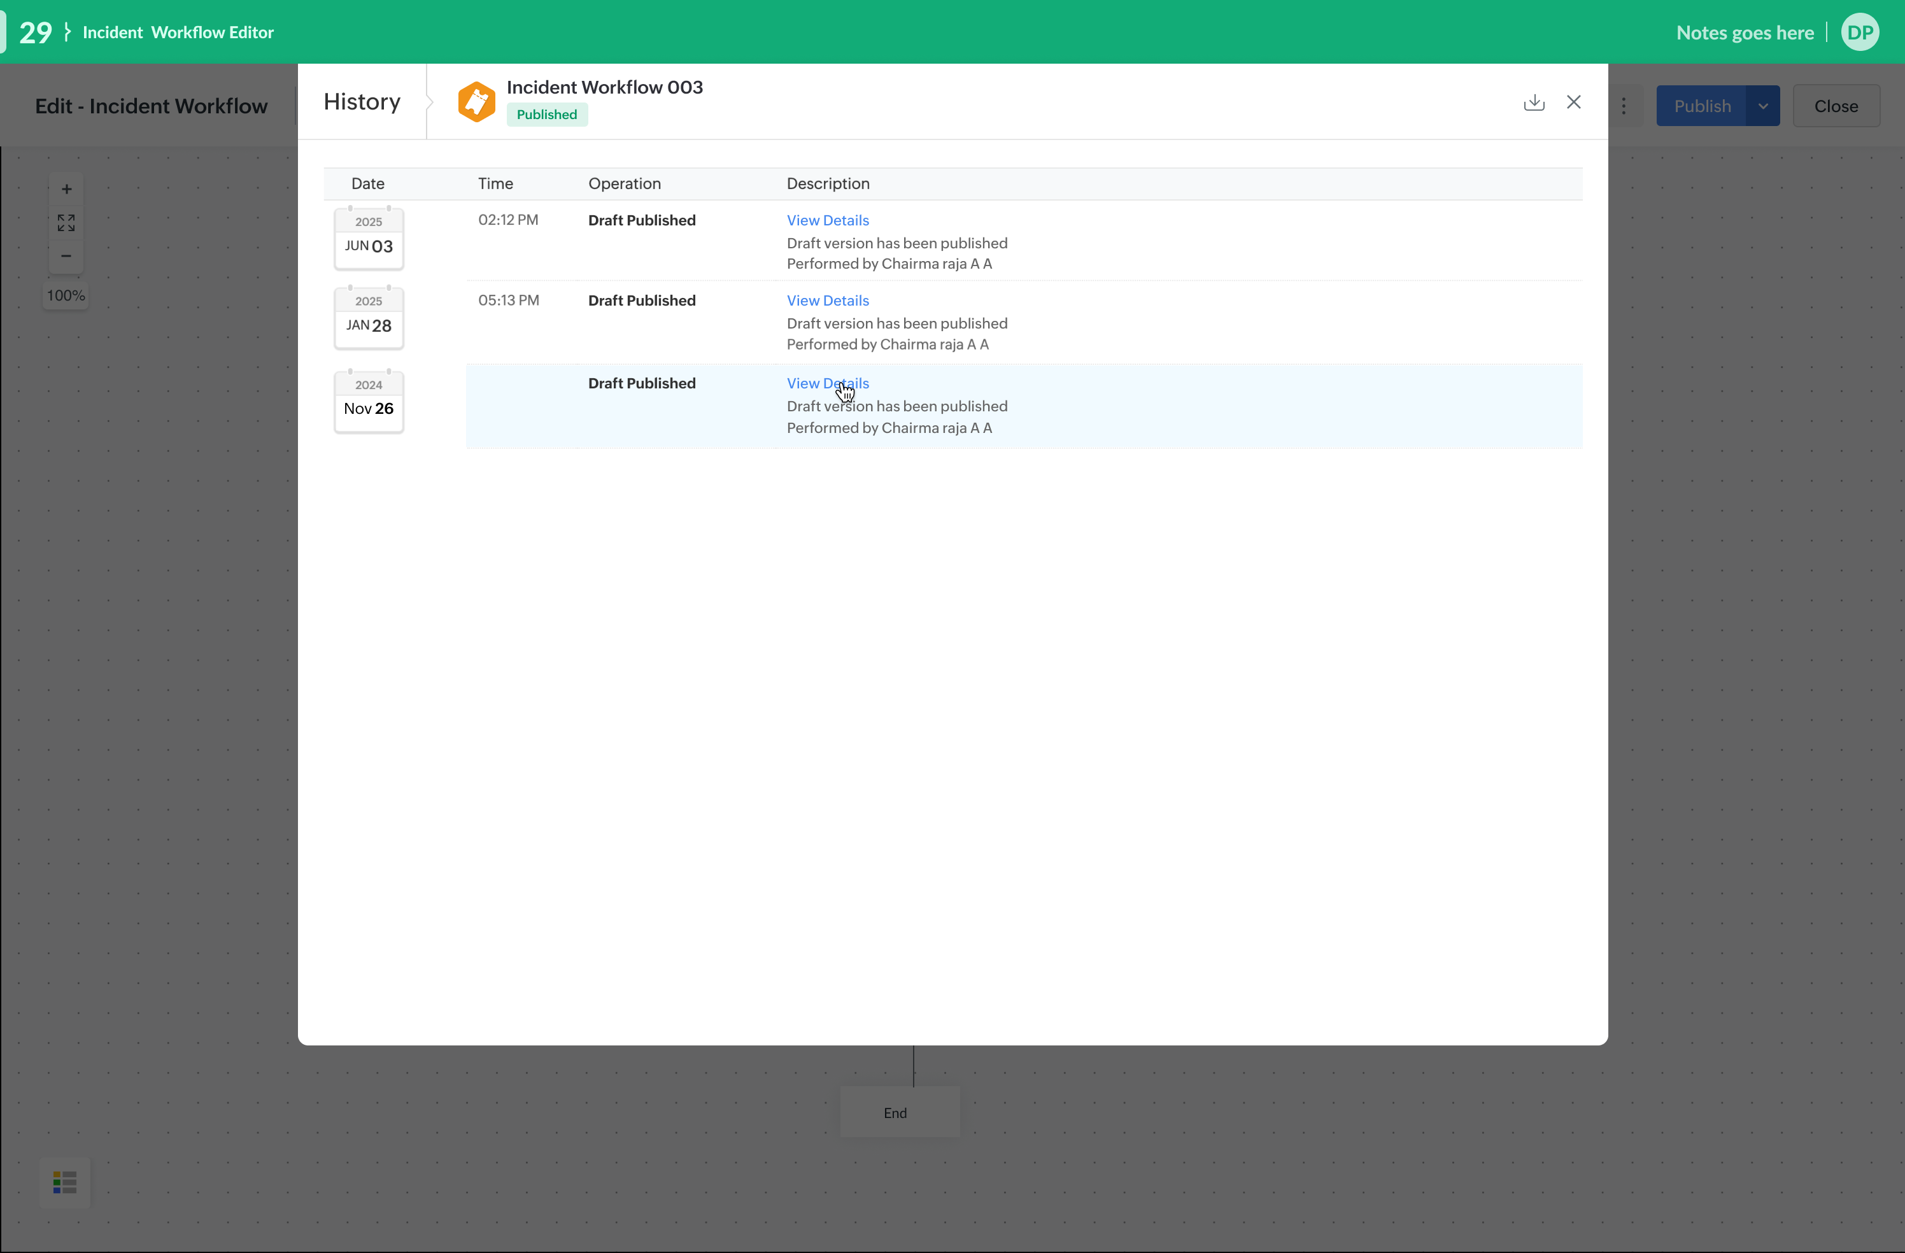
Task: Click the fit-to-screen expand icon
Action: click(x=66, y=223)
